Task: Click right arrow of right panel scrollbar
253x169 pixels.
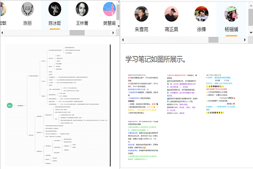Action: click(x=245, y=40)
